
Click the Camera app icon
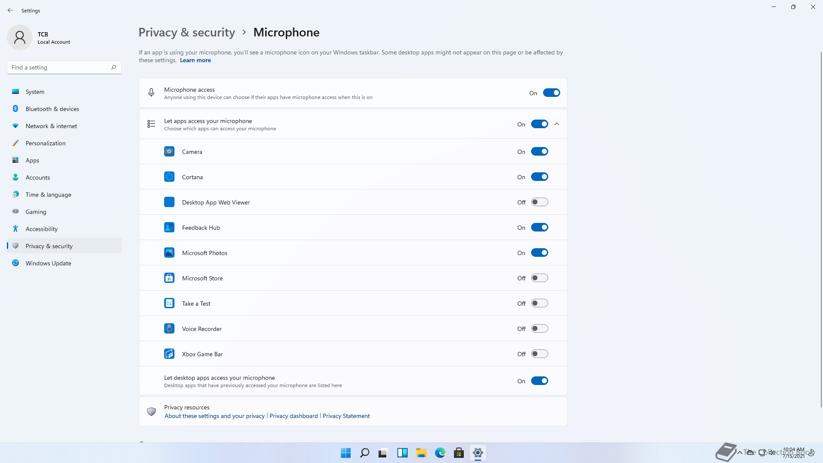pos(169,151)
